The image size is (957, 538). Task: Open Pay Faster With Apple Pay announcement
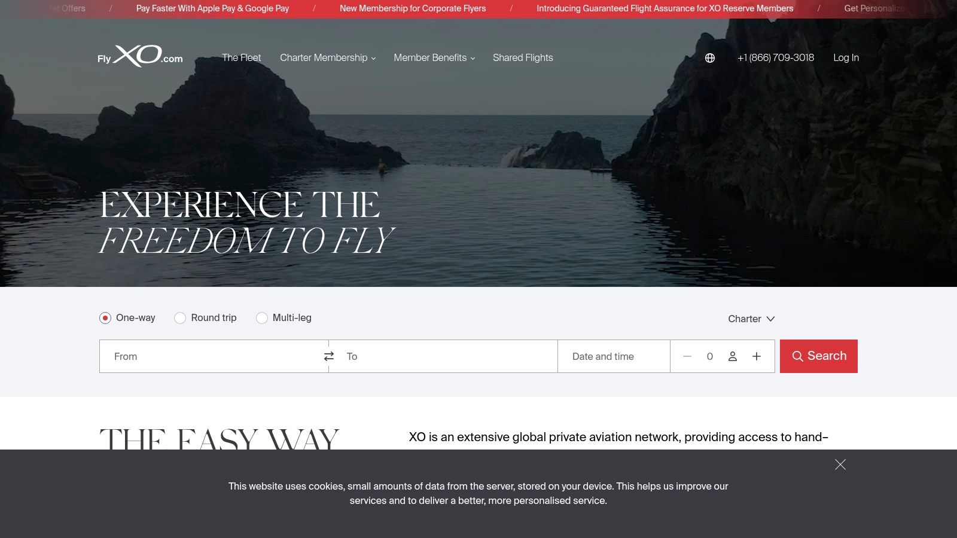click(x=212, y=8)
